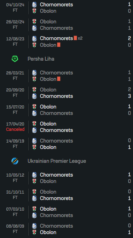The width and height of the screenshot is (133, 238).
Task: Click Chornomorets crest in 04/10/24 match
Action: (34, 5)
